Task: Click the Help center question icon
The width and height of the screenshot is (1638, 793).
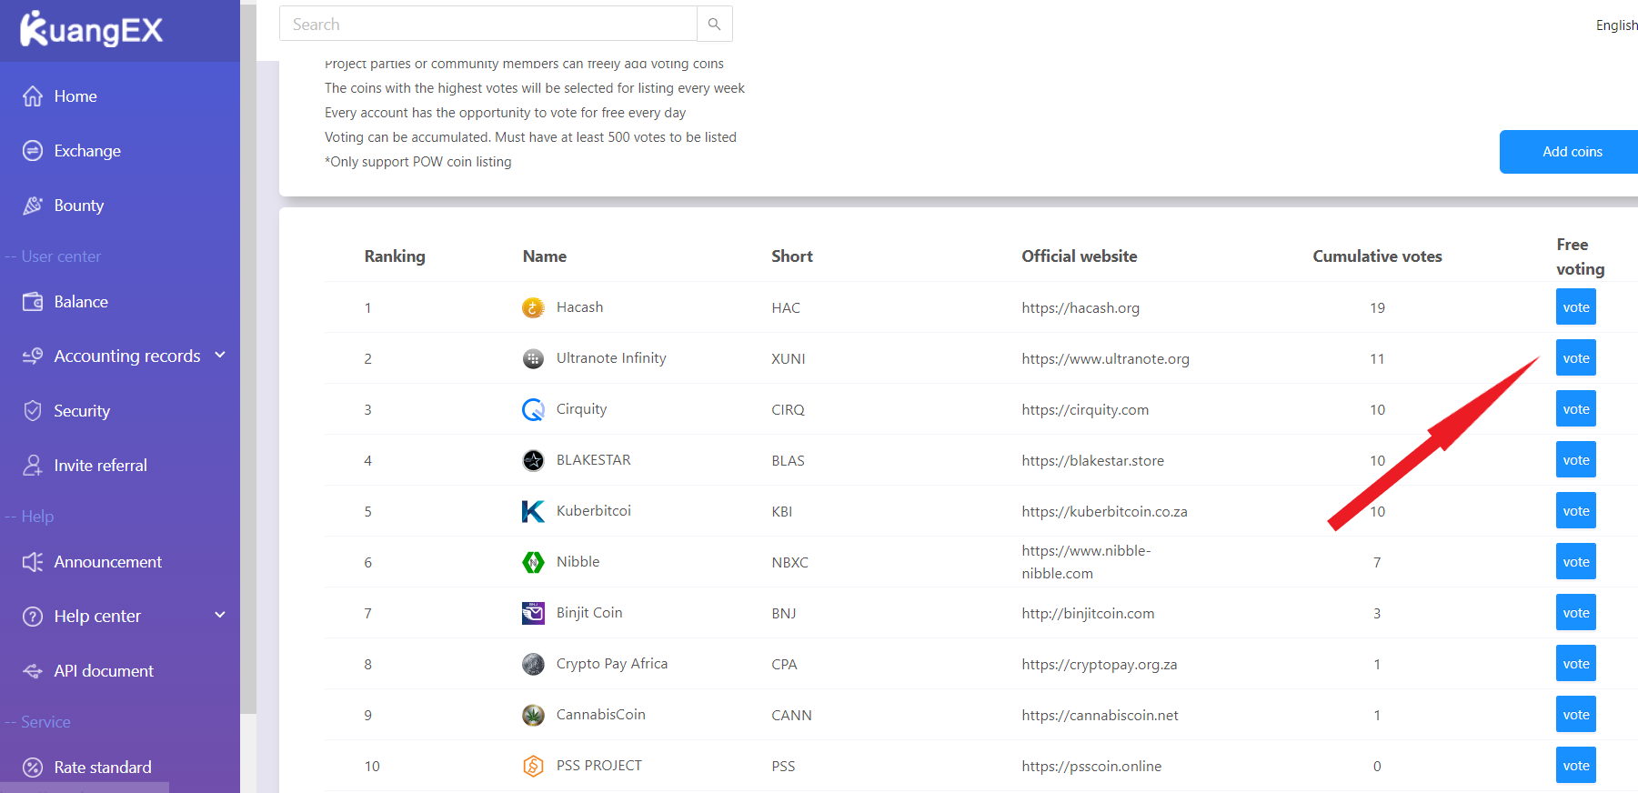Action: (33, 617)
